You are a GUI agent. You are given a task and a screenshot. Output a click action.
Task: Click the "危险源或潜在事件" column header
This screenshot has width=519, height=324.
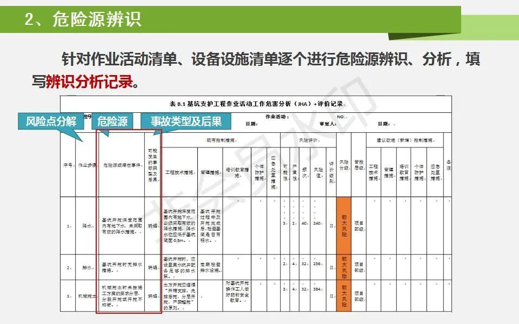coord(122,165)
